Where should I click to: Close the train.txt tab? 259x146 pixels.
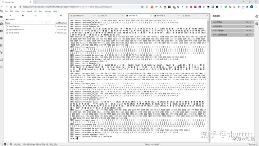pyautogui.click(x=123, y=15)
